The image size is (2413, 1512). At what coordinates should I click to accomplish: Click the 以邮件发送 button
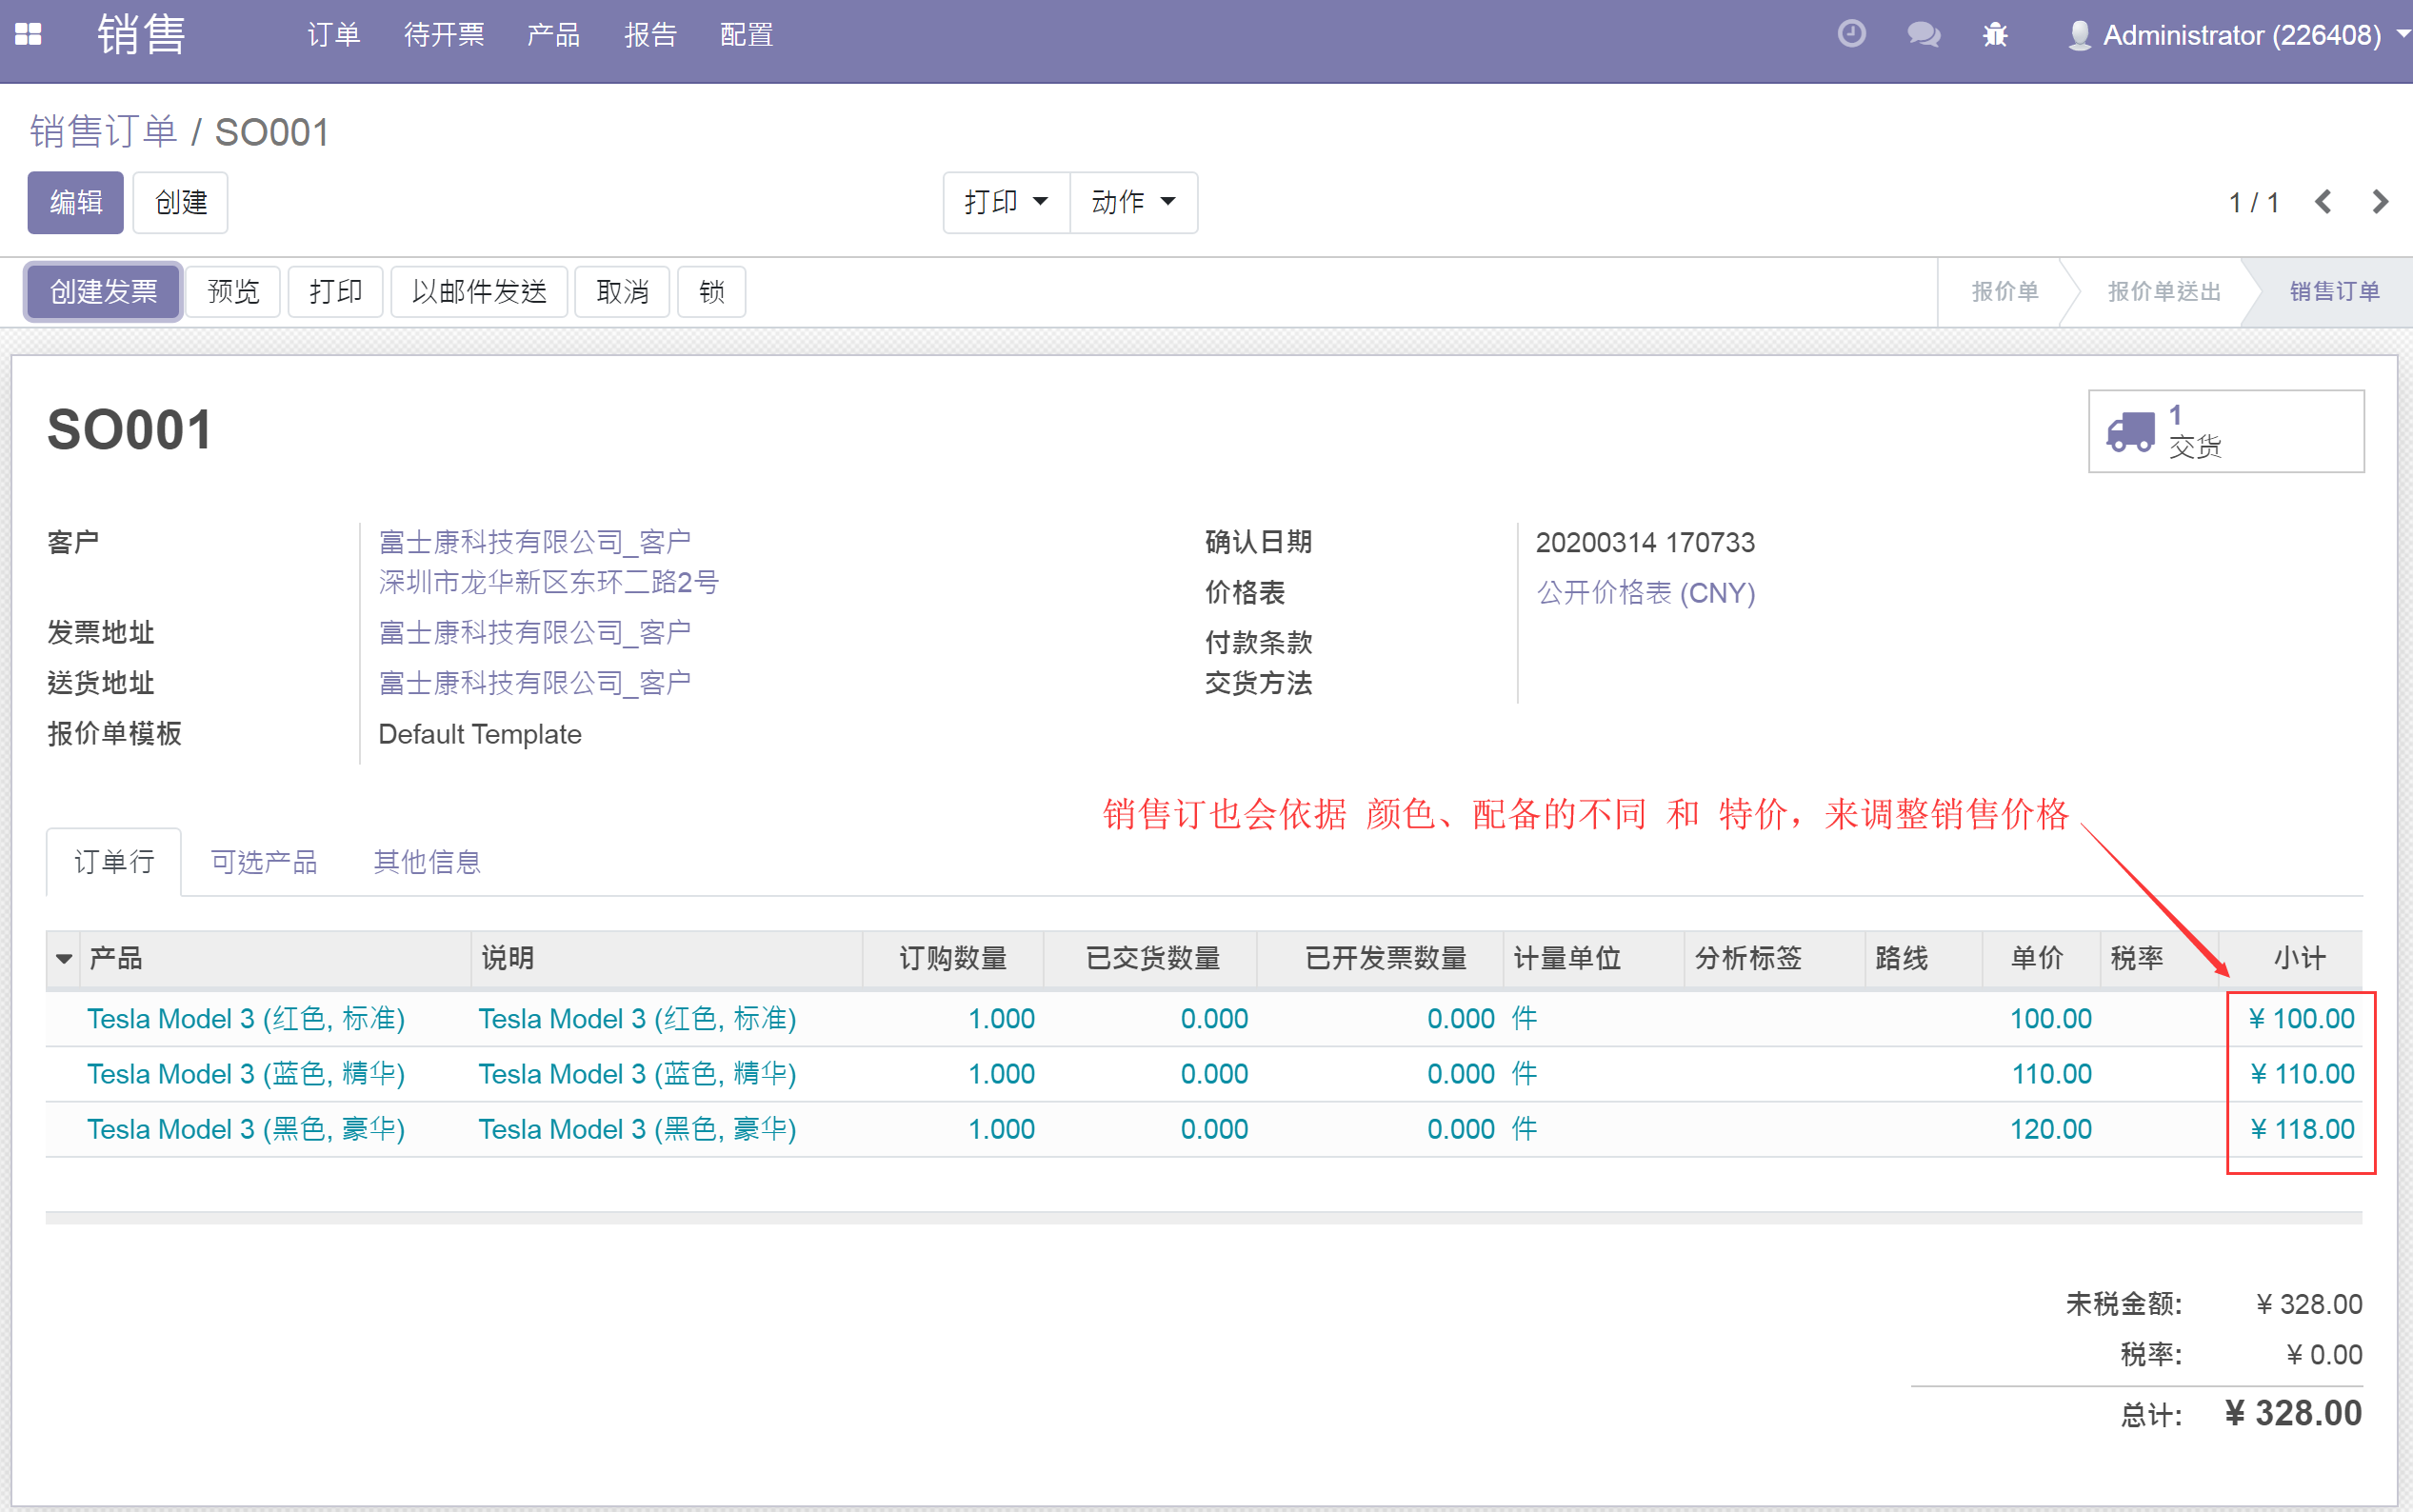(x=479, y=291)
